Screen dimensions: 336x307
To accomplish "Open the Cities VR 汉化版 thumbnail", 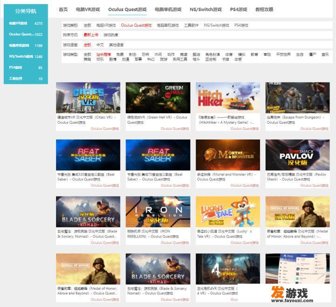I will [x=88, y=98].
